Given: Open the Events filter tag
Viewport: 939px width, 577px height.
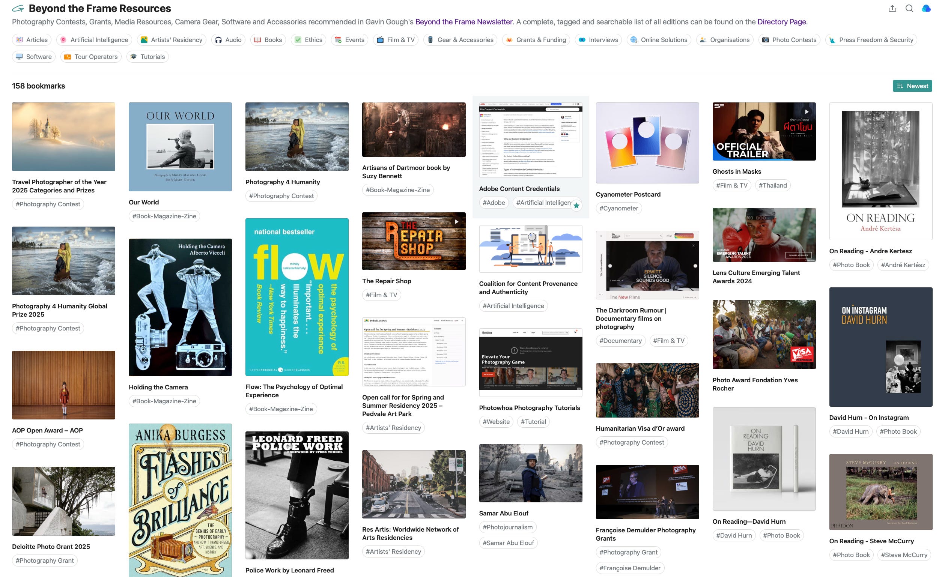Looking at the screenshot, I should point(350,40).
